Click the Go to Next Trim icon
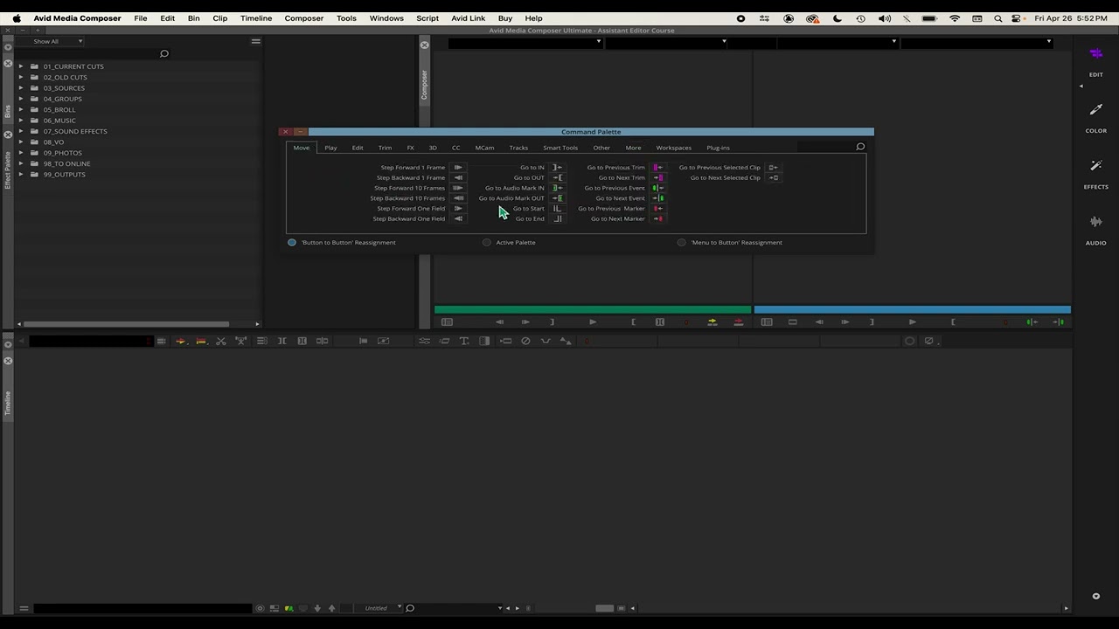The height and width of the screenshot is (629, 1119). coord(657,177)
